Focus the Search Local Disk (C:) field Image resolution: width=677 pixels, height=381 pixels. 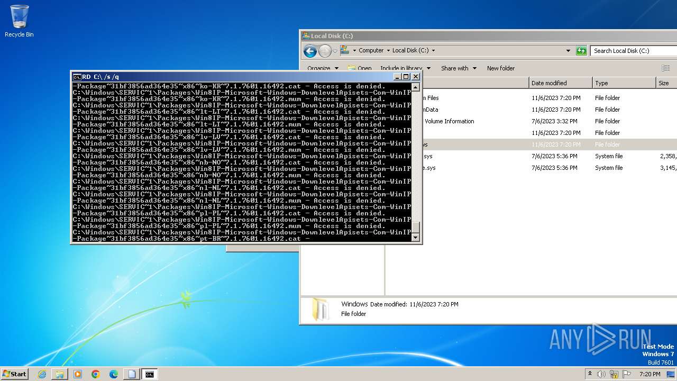coord(634,51)
